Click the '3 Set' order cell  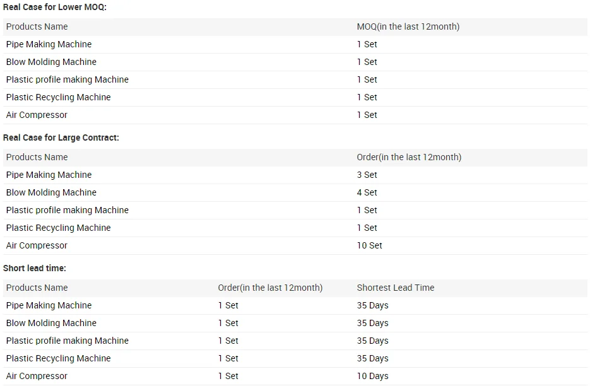pos(367,175)
